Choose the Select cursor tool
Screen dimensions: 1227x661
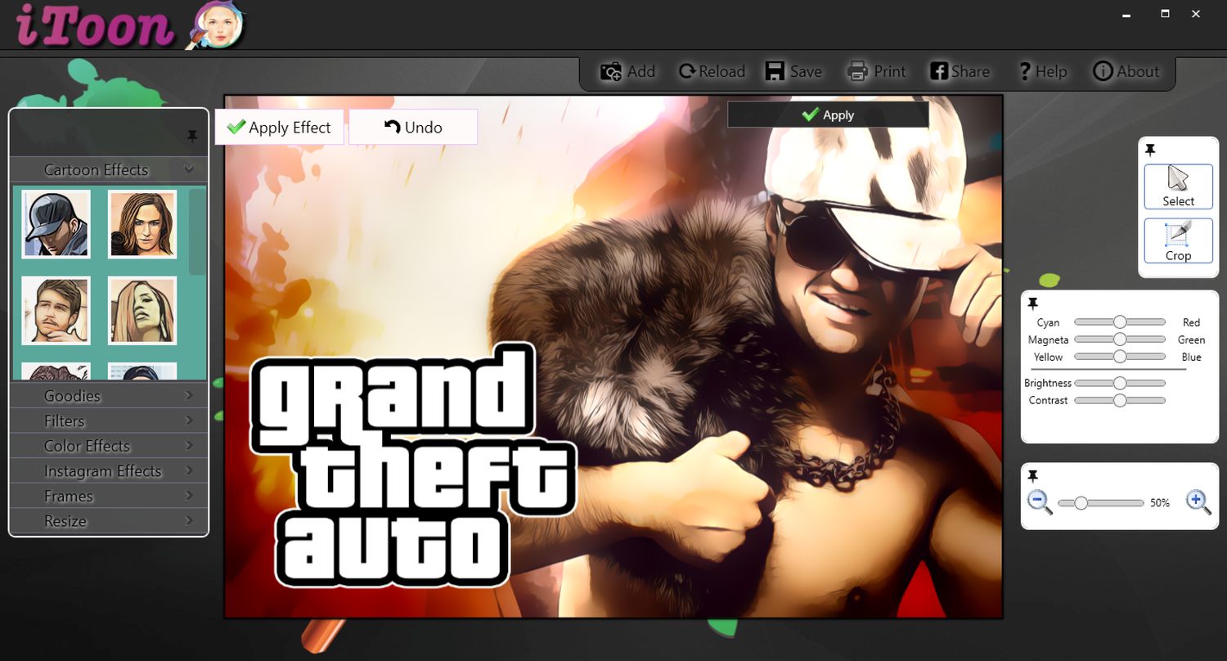coord(1179,187)
